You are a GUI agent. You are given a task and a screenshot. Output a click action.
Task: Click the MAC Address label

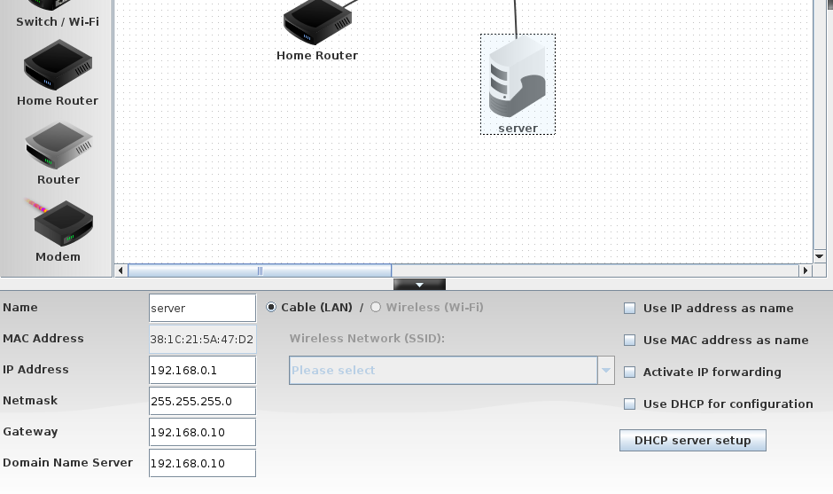click(x=43, y=339)
